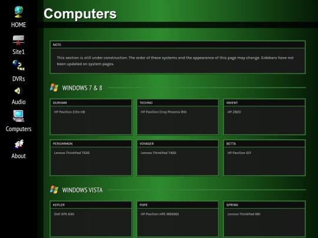318x238 pixels.
Task: Click the HP Pavilion Elite H8 text
Action: (69, 112)
